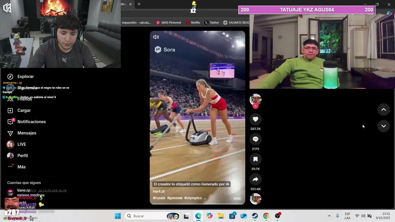The height and width of the screenshot is (222, 395).
Task: Open the Mensajes menu item
Action: [x=27, y=133]
